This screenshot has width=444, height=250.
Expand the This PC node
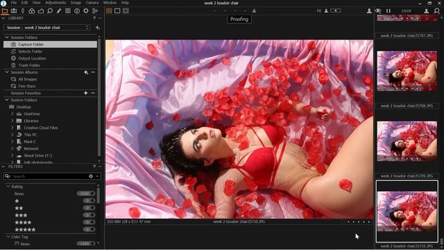click(x=12, y=135)
